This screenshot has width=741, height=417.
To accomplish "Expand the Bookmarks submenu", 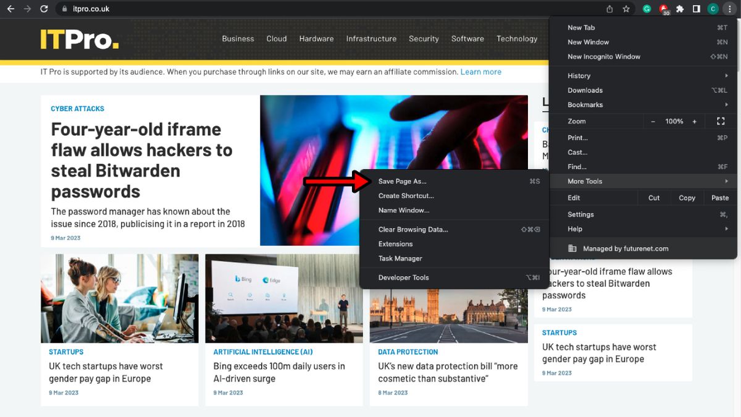I will pyautogui.click(x=585, y=104).
